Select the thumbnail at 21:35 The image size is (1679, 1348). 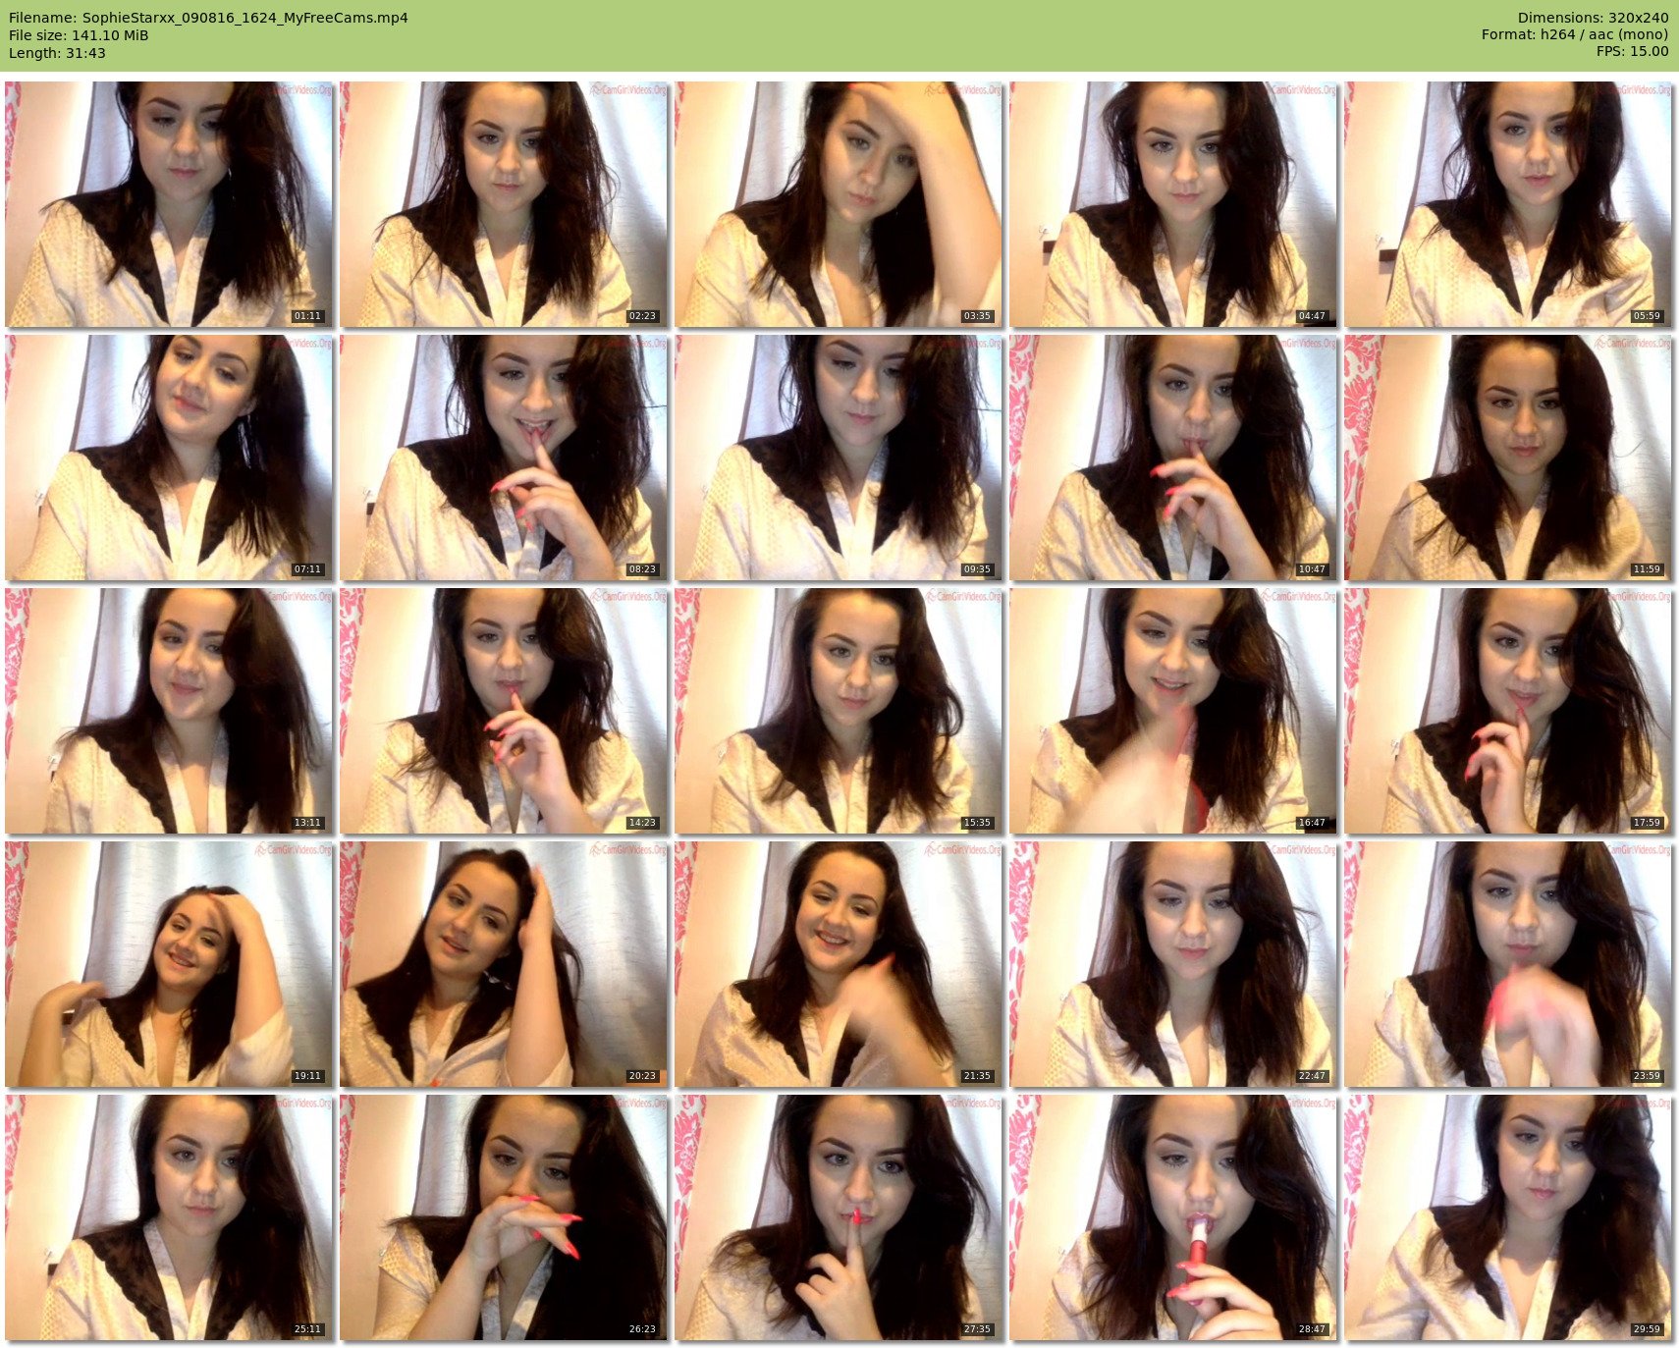[x=839, y=964]
